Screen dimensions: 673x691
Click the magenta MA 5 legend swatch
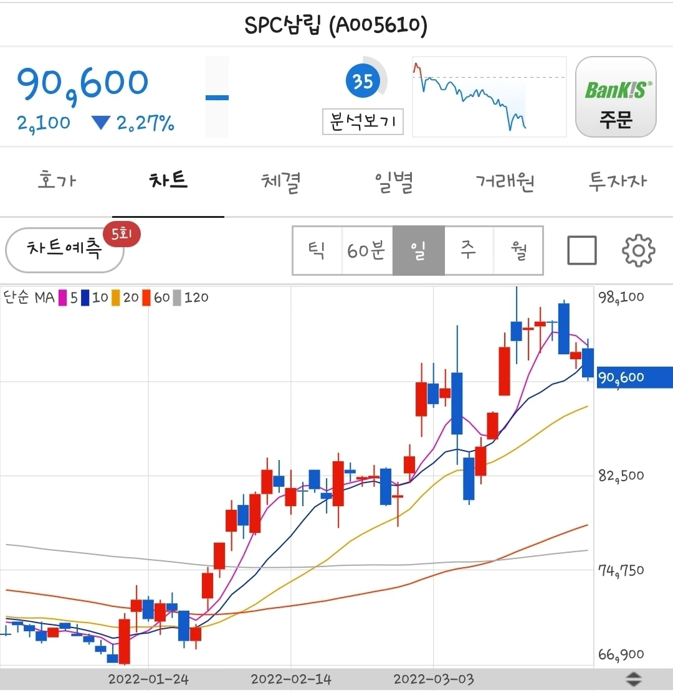click(x=62, y=298)
